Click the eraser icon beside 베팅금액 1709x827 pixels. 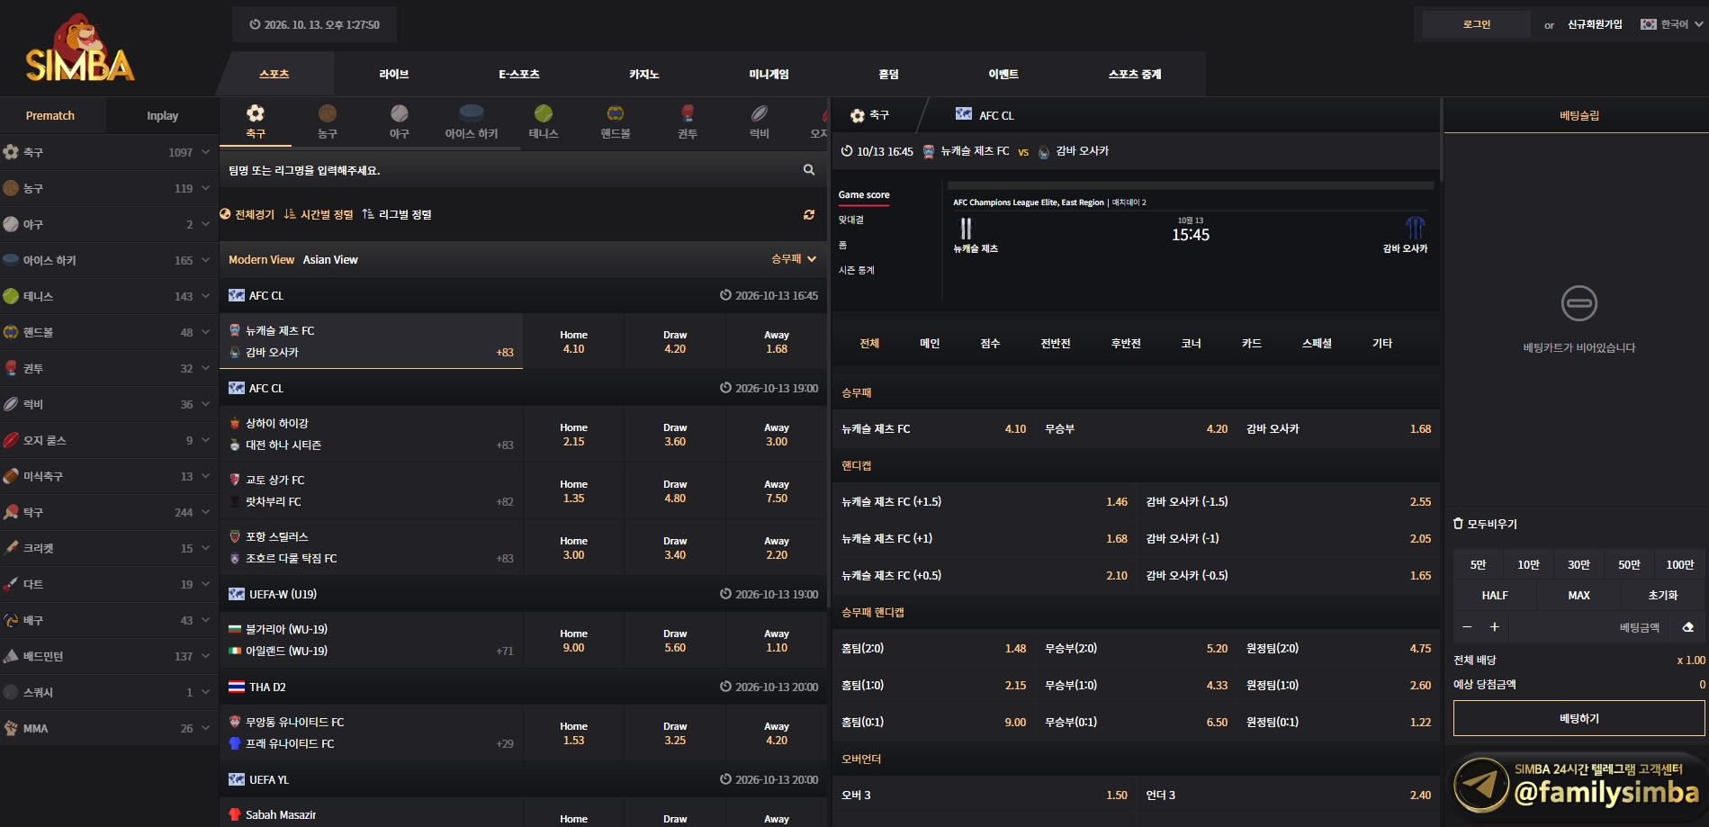(x=1688, y=627)
